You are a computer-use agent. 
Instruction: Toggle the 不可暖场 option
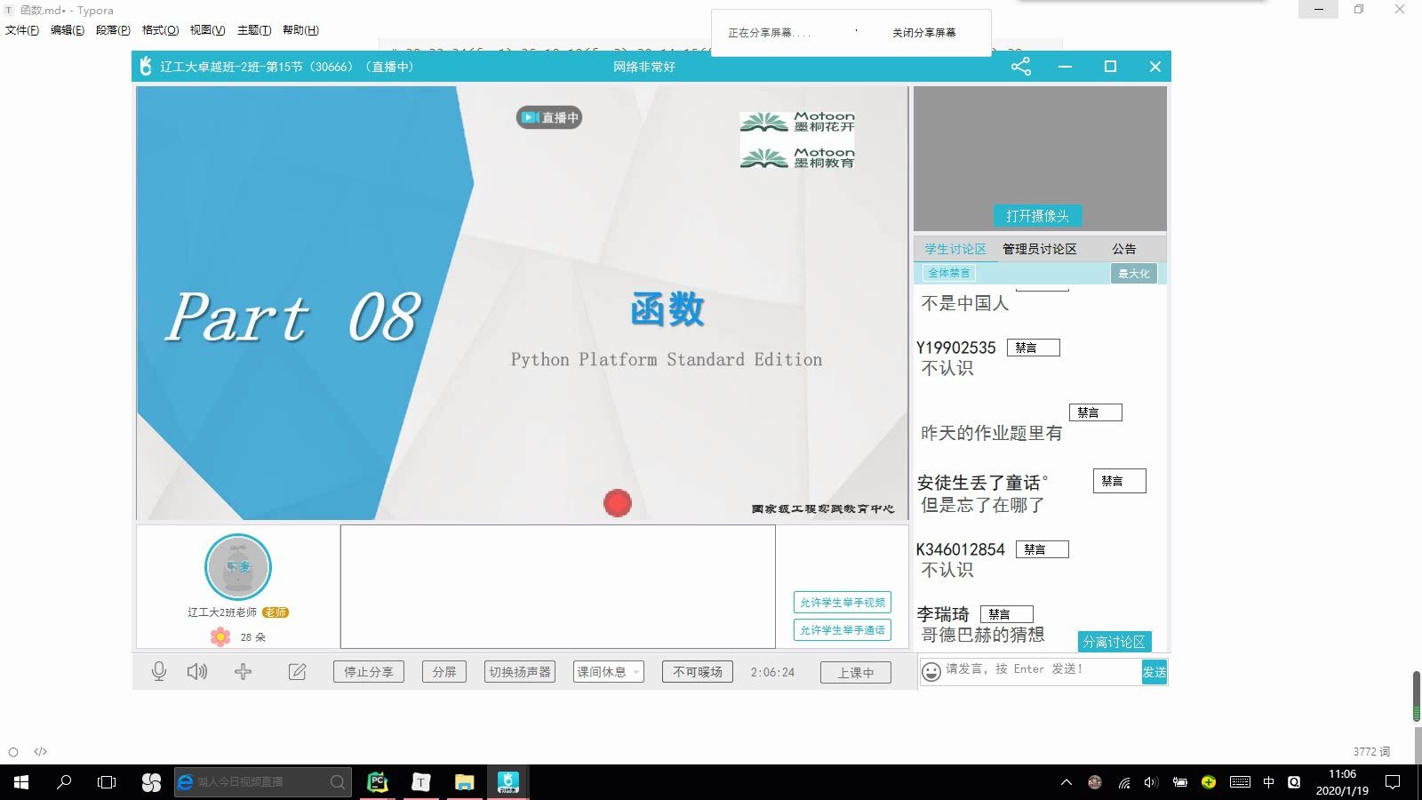click(697, 671)
